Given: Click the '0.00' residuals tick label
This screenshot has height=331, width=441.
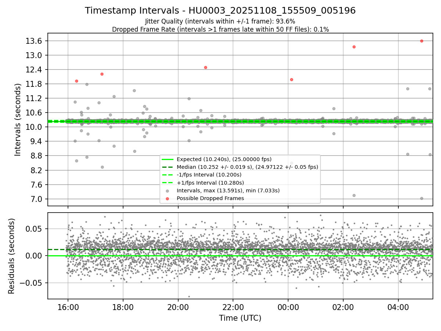Looking at the screenshot, I should (x=34, y=256).
